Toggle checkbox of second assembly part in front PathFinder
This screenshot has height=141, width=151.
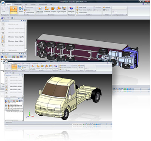(x=7, y=107)
